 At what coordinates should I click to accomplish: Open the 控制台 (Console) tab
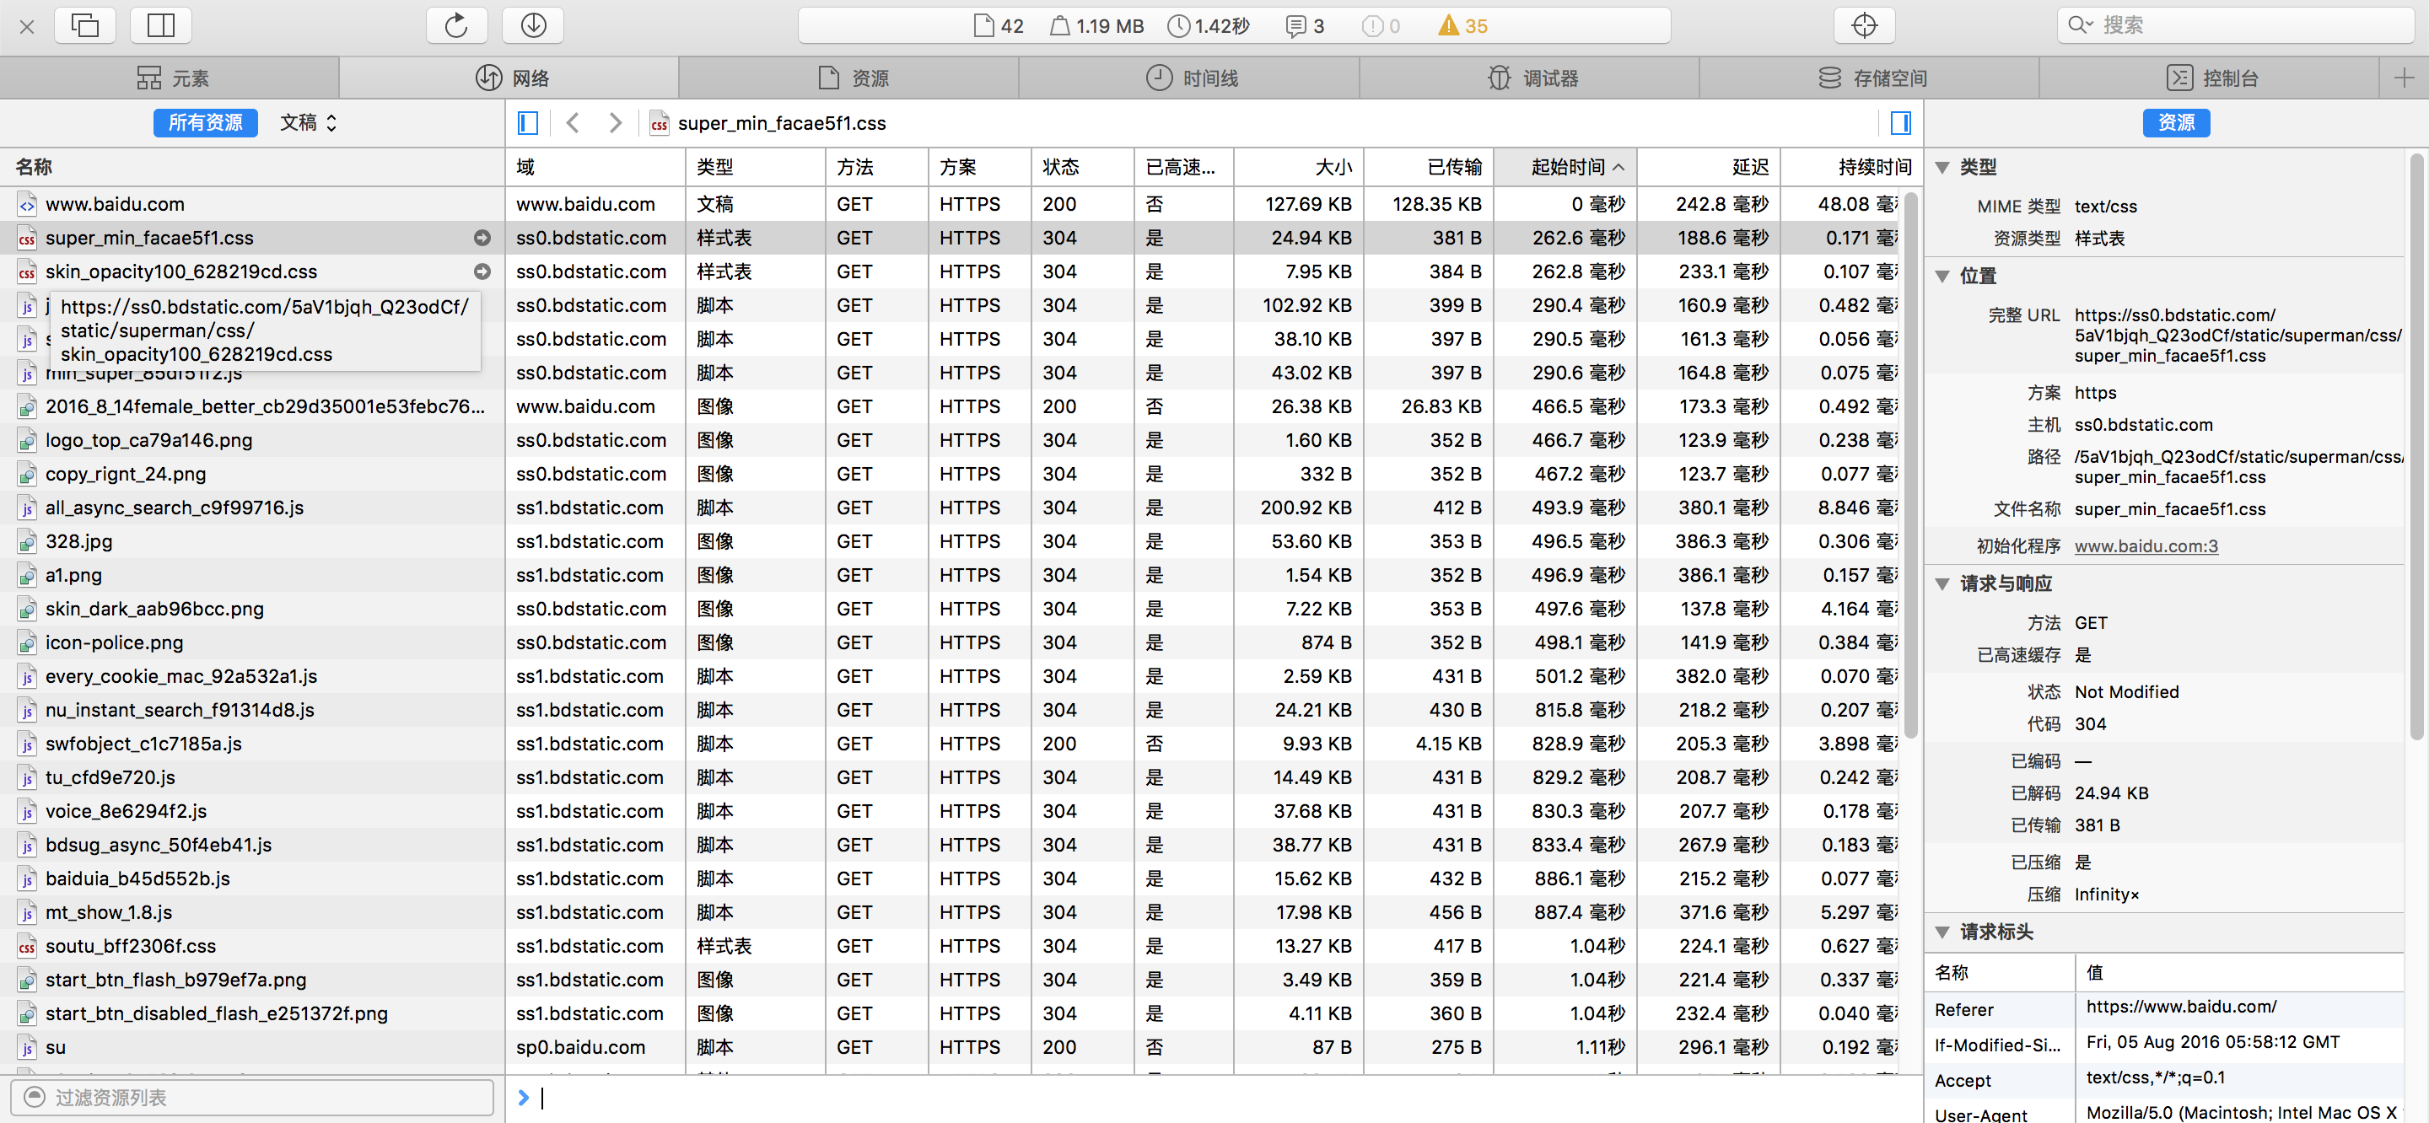2210,78
